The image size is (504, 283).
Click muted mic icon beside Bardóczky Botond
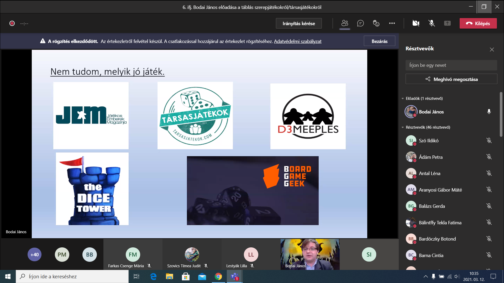pos(489,239)
